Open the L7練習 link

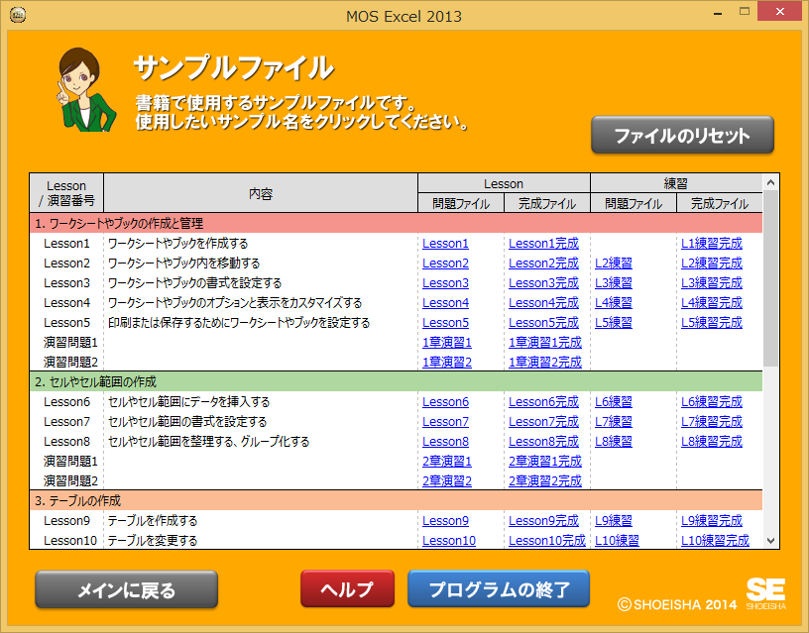614,422
